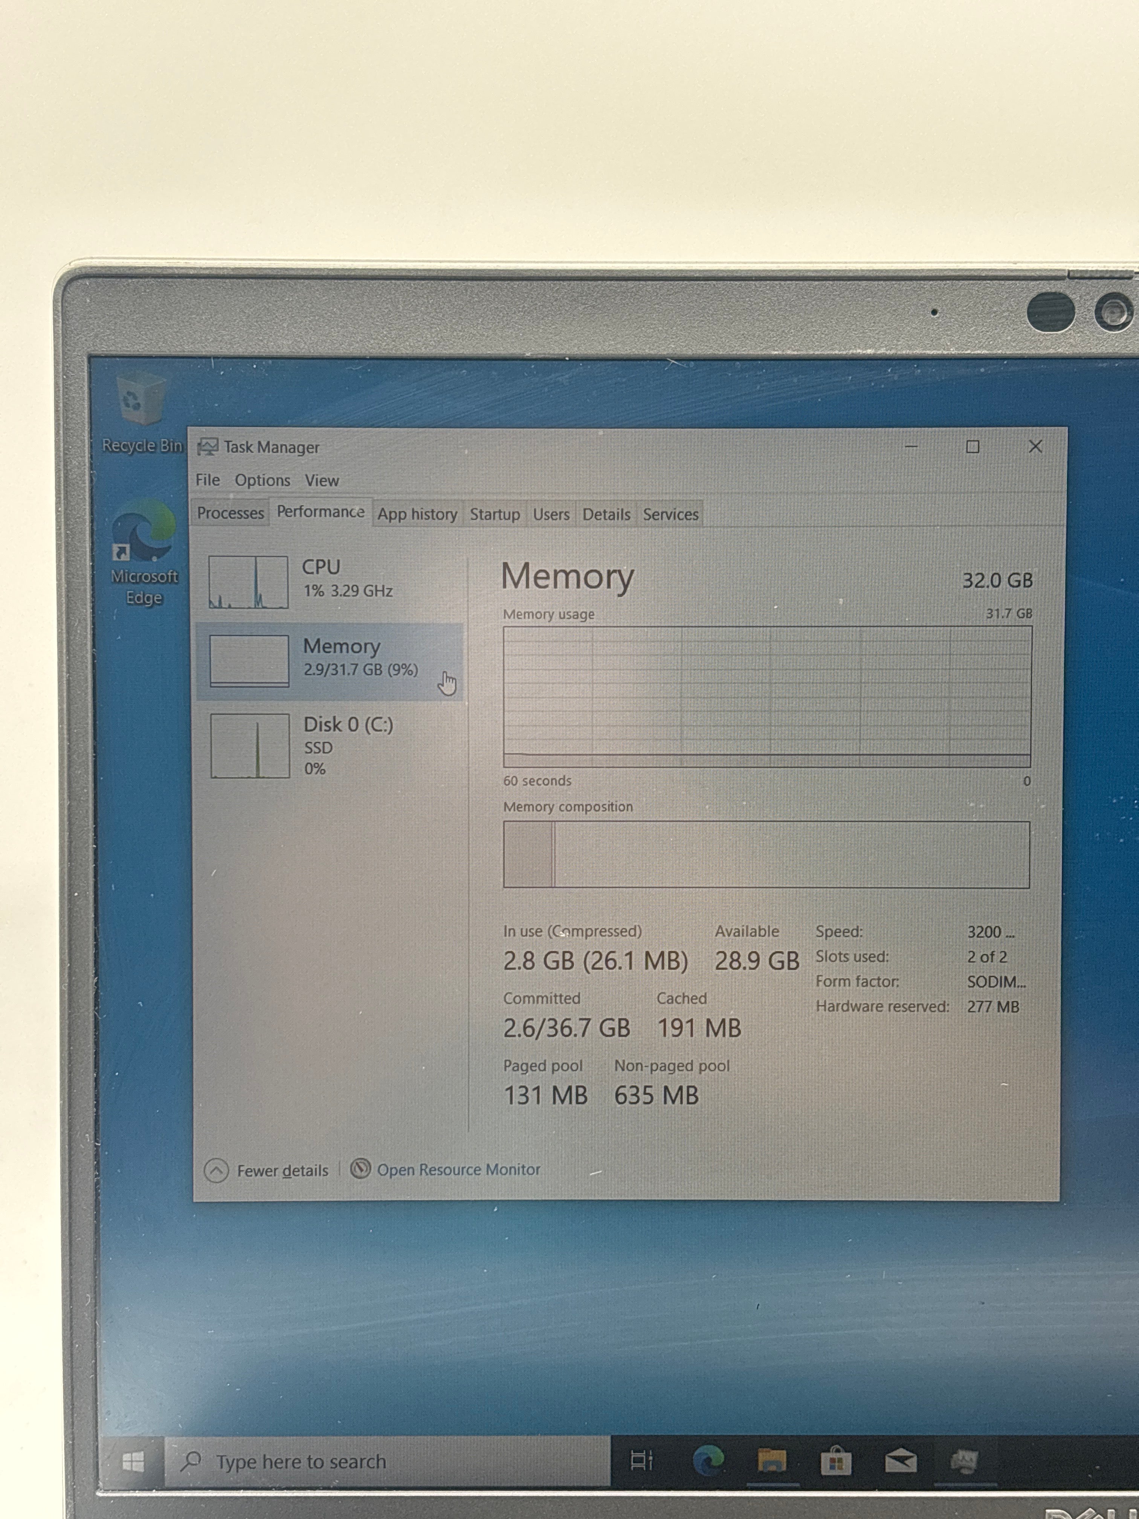Click the Form factor value SODIM...
Screen dimensions: 1139x1519
click(x=996, y=982)
